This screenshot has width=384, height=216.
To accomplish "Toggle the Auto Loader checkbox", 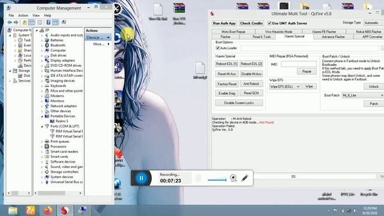I will click(x=218, y=48).
